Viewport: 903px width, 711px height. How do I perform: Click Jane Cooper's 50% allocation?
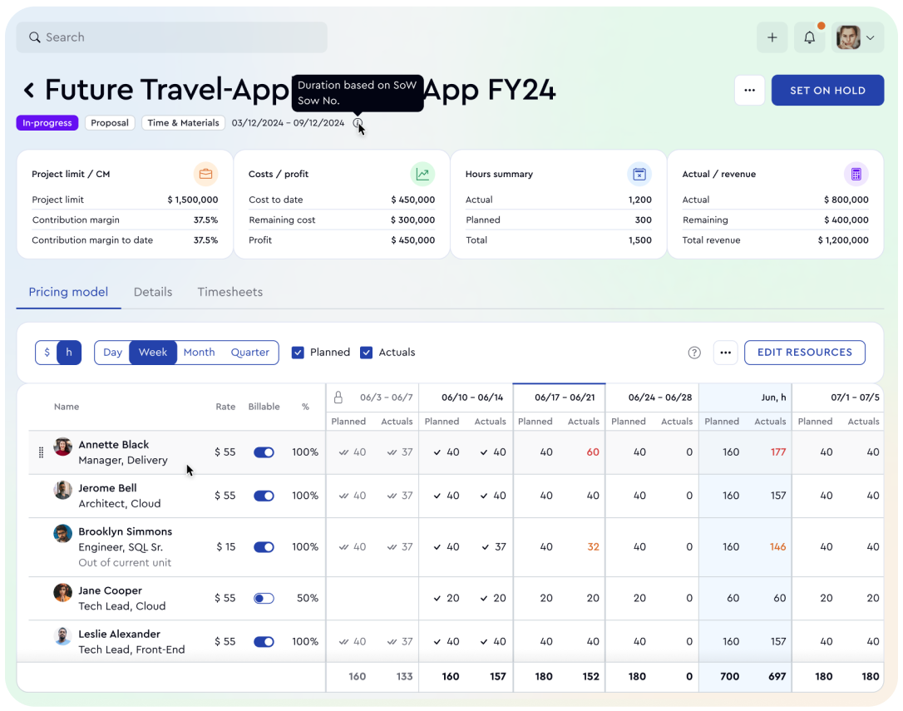[x=308, y=598]
